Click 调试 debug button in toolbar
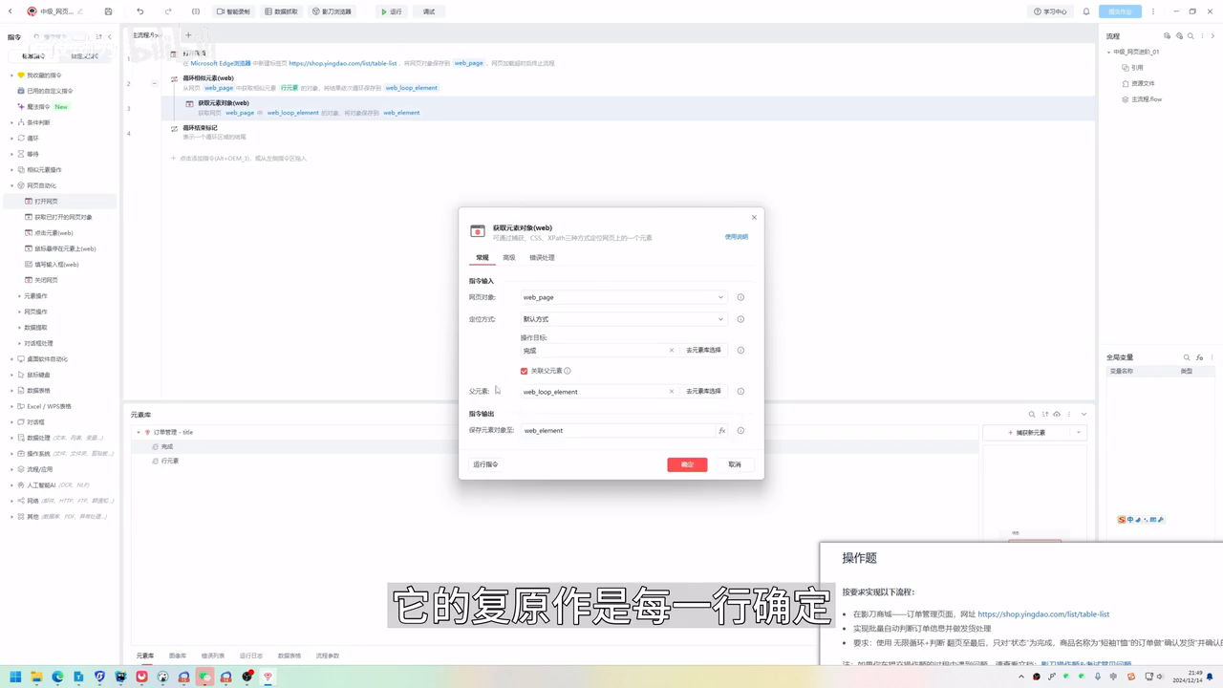Screen dimensions: 1223x688 click(x=429, y=11)
